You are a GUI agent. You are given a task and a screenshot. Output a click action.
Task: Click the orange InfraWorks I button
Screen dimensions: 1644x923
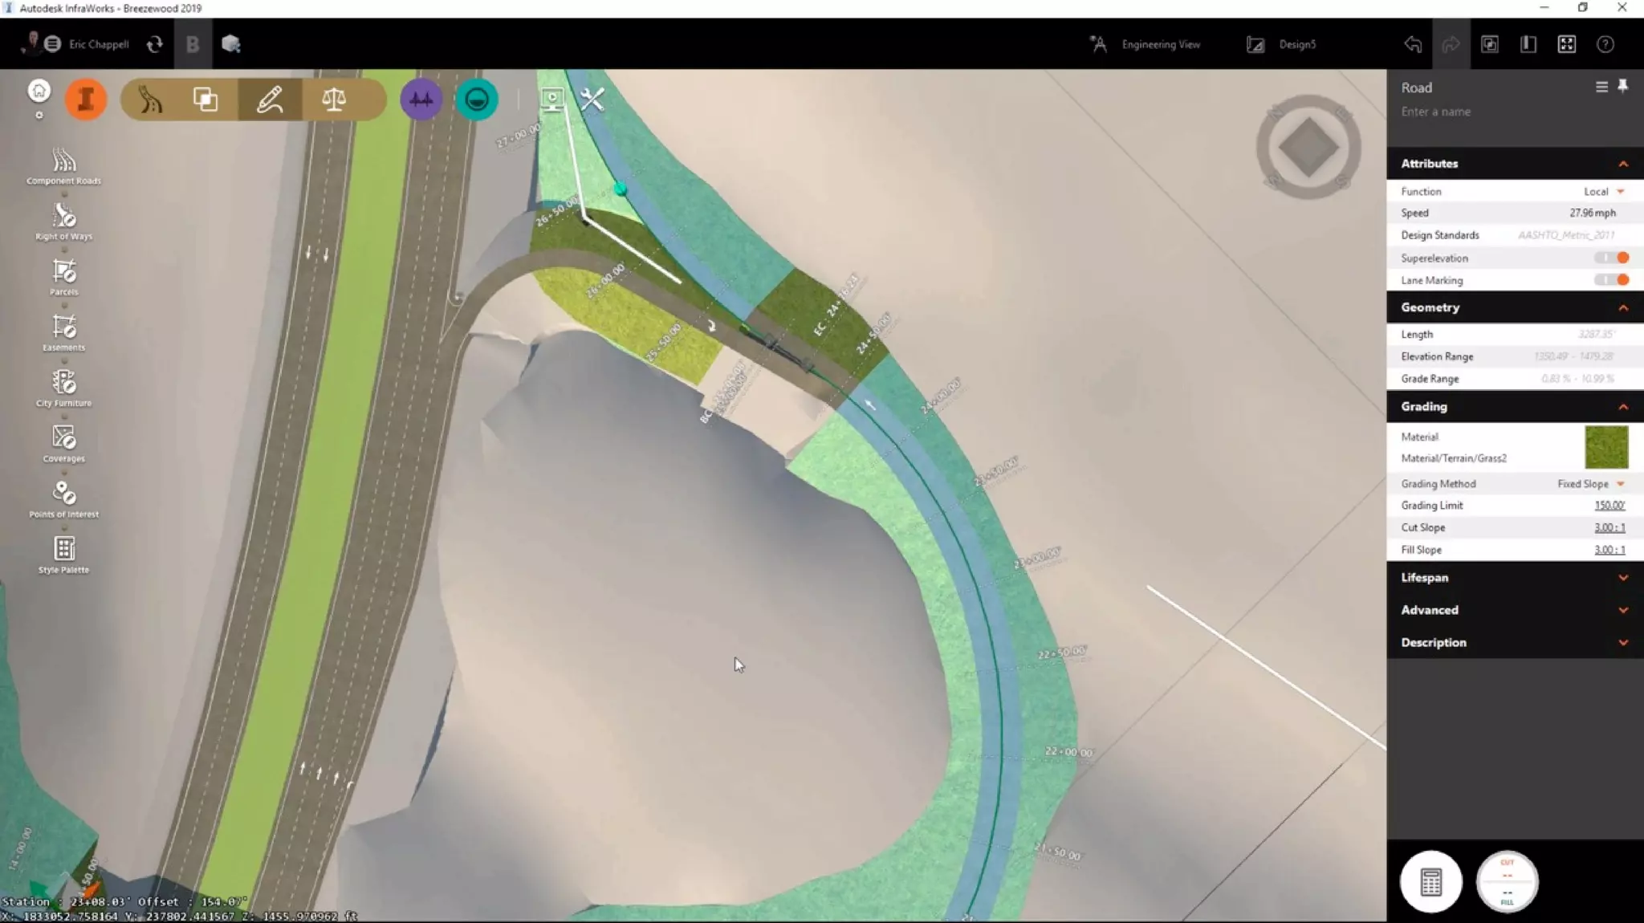point(86,100)
